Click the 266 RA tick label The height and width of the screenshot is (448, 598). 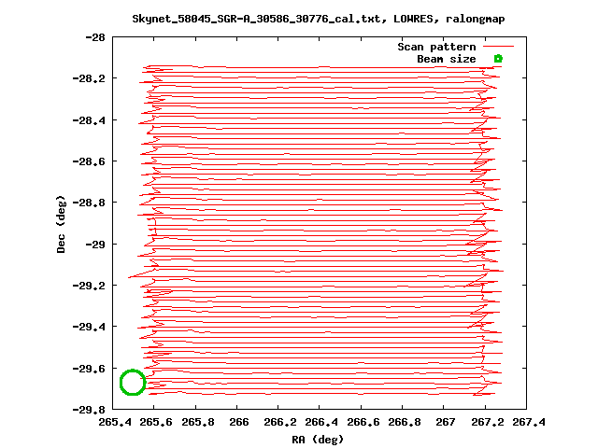239,422
